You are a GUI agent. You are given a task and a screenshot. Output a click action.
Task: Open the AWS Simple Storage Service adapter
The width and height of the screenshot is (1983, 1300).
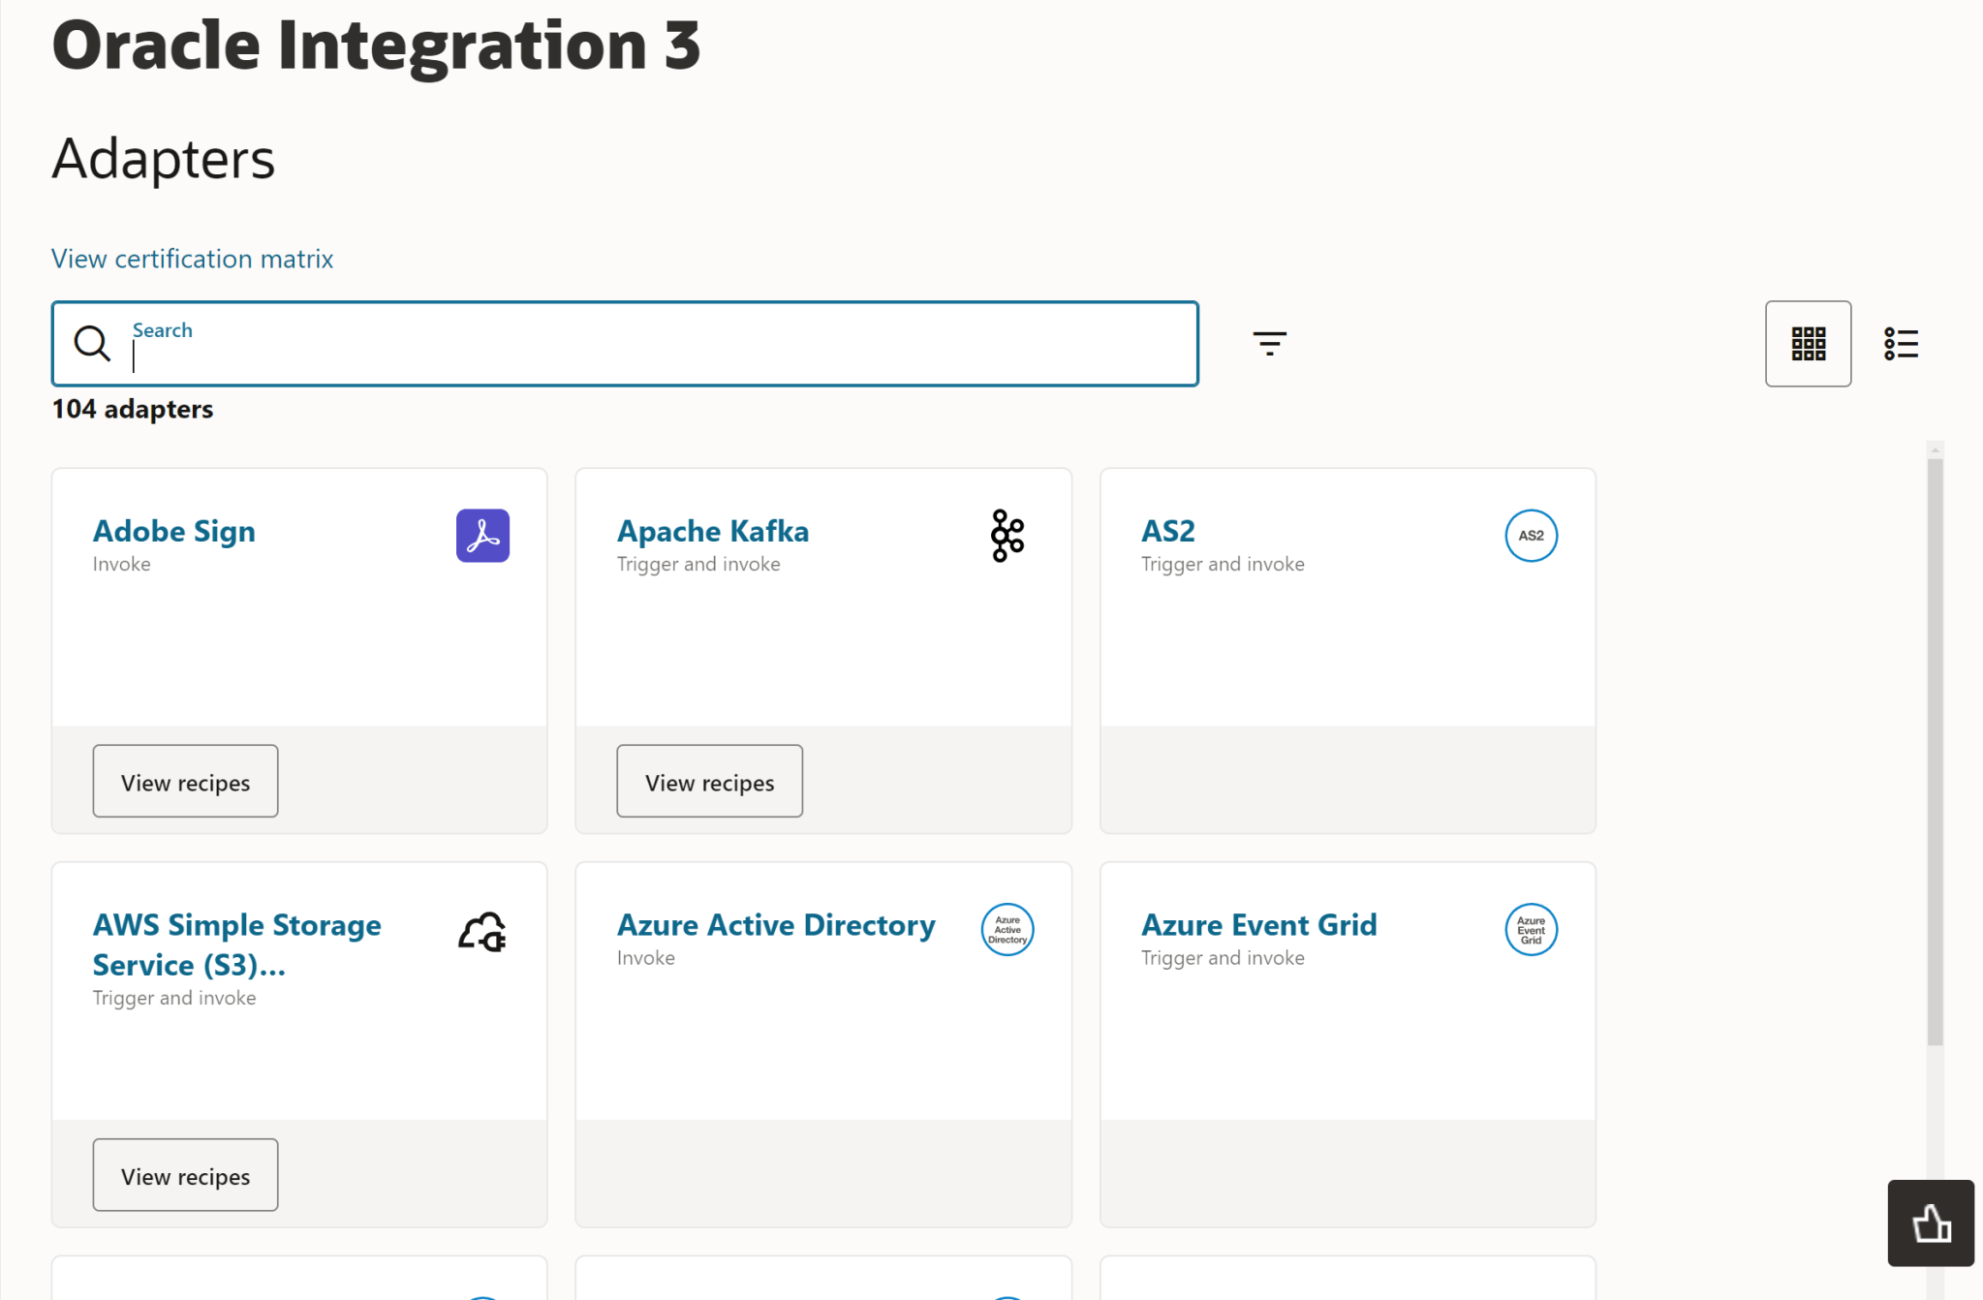pos(236,944)
